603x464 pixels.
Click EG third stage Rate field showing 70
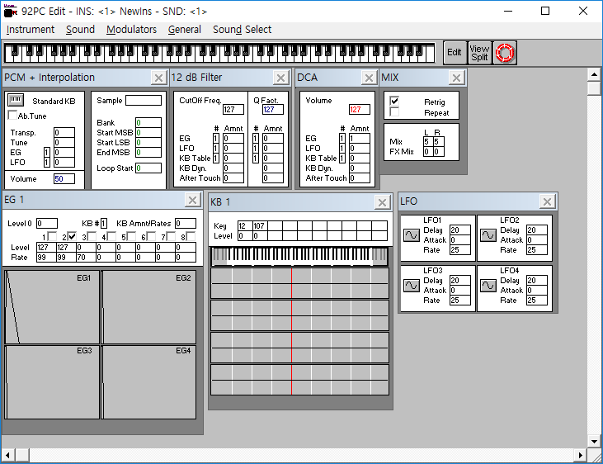coord(86,258)
